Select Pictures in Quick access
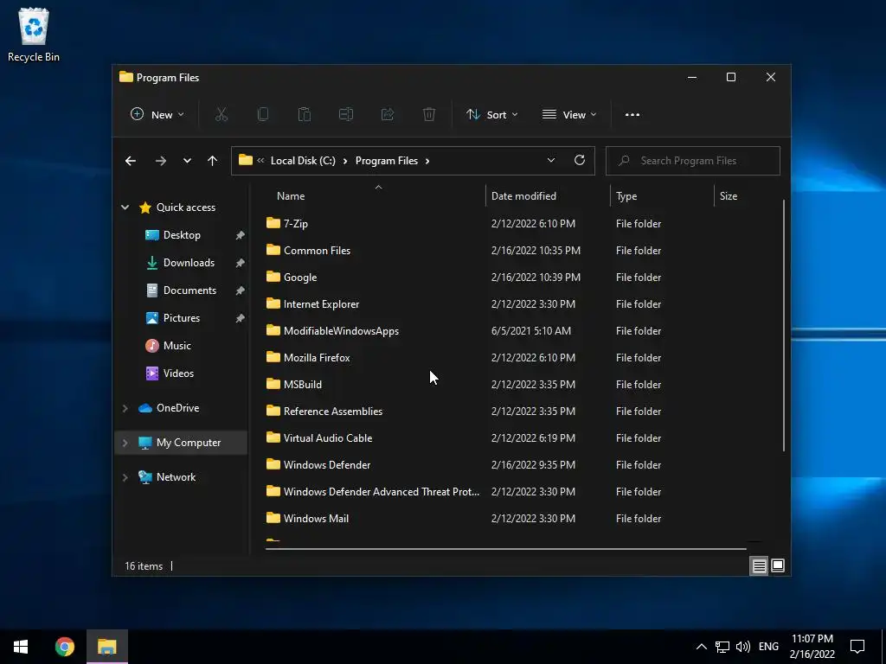Image resolution: width=886 pixels, height=664 pixels. 182,318
